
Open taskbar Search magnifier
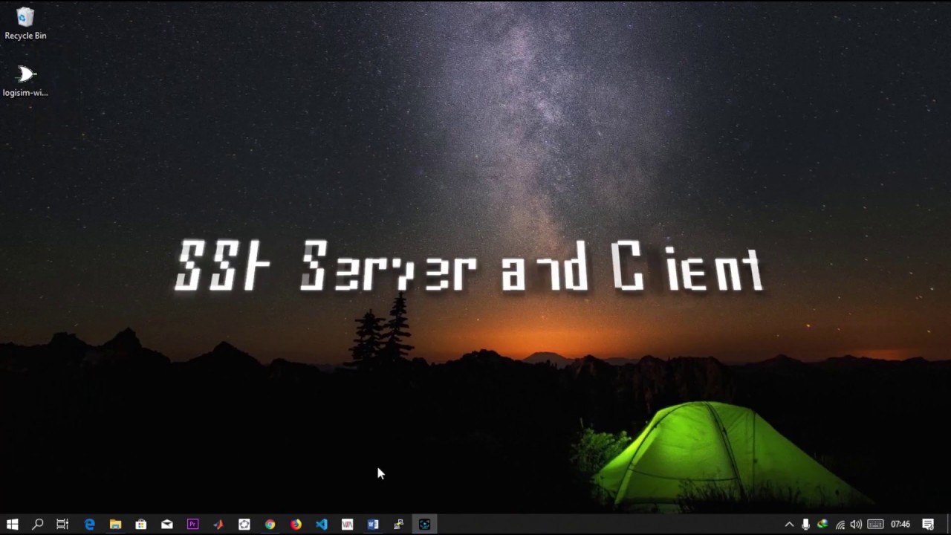point(37,525)
